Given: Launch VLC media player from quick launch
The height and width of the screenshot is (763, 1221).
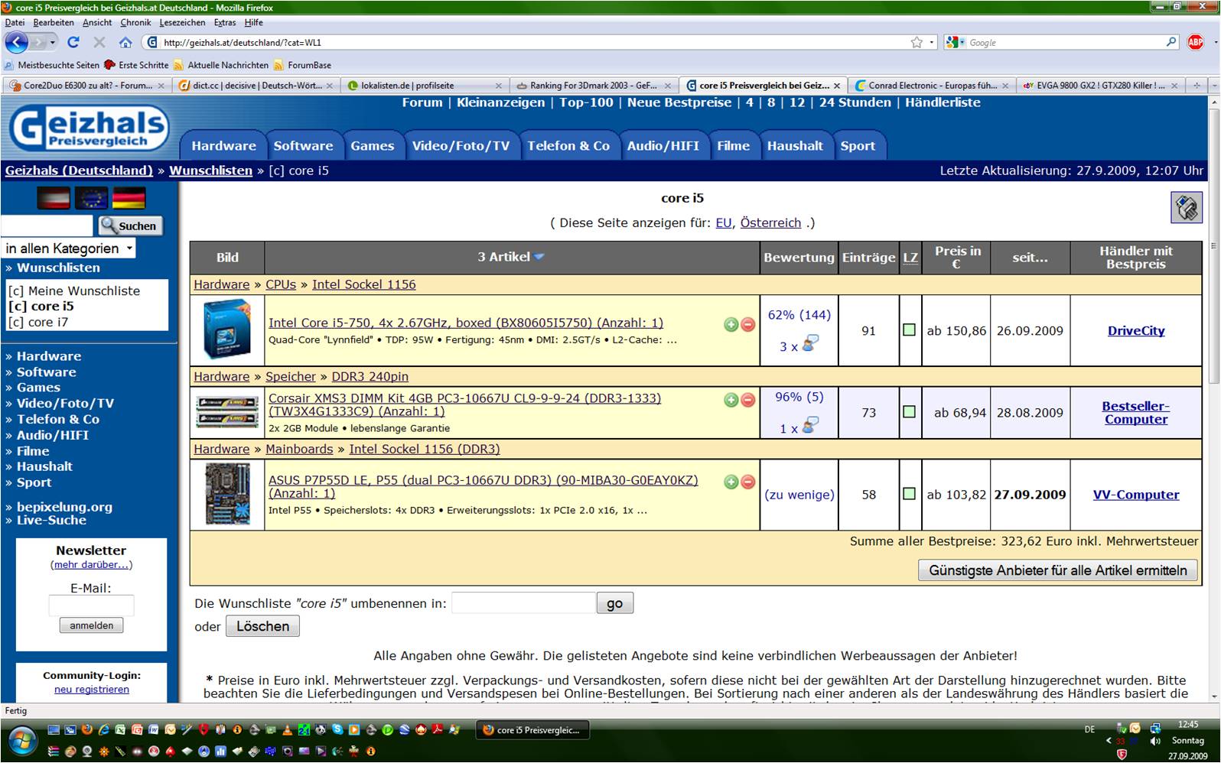Looking at the screenshot, I should 287,729.
